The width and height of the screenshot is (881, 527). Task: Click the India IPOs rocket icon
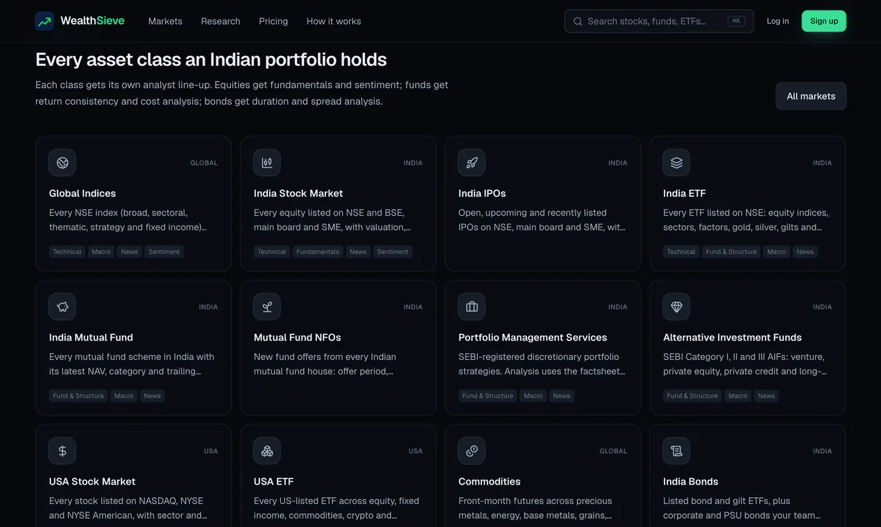[x=472, y=163]
